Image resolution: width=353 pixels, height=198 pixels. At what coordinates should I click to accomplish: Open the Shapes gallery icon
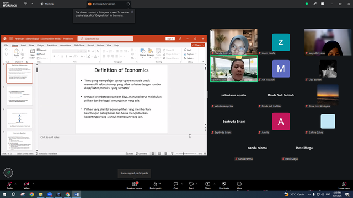click(143, 51)
